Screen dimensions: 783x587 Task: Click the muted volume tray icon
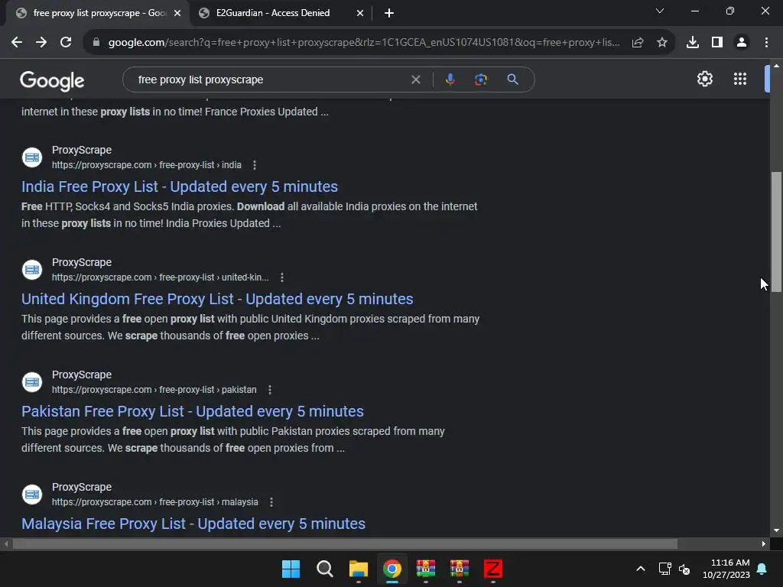point(684,569)
